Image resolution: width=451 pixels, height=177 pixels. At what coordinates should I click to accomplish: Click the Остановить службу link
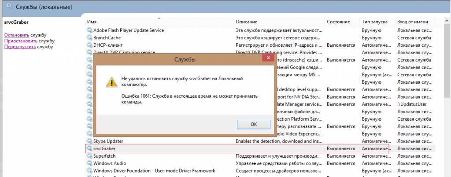click(x=17, y=35)
